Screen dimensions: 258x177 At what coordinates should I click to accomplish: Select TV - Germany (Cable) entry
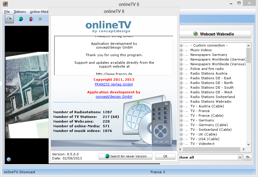[x=209, y=125]
